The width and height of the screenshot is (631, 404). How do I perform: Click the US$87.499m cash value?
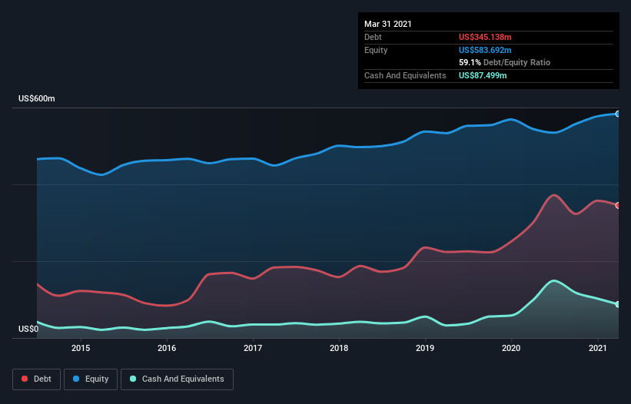pyautogui.click(x=483, y=75)
